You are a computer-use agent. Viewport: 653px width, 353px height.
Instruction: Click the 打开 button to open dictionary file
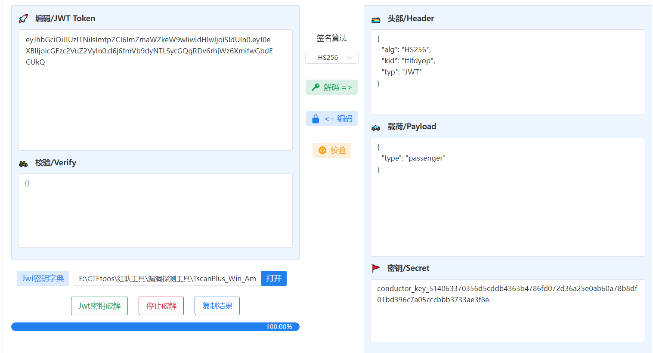274,279
